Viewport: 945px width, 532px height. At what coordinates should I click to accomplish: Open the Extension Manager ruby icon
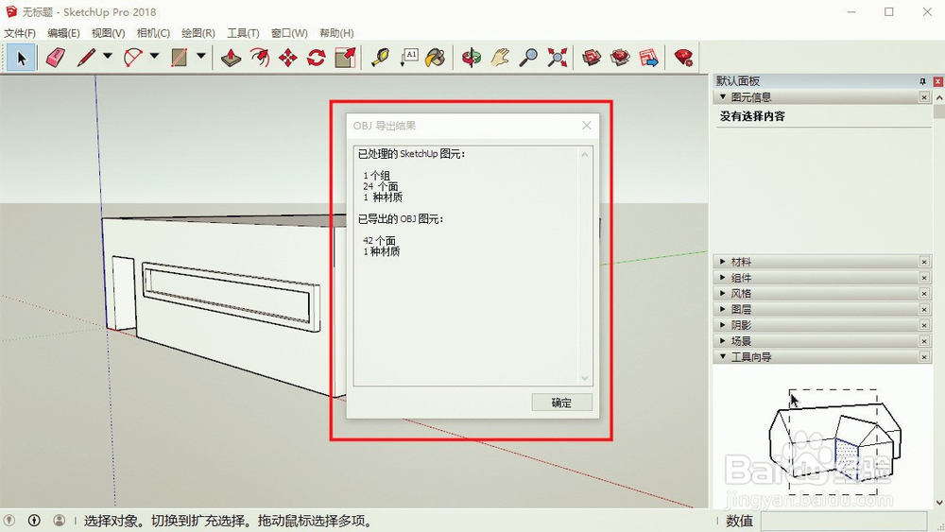683,58
